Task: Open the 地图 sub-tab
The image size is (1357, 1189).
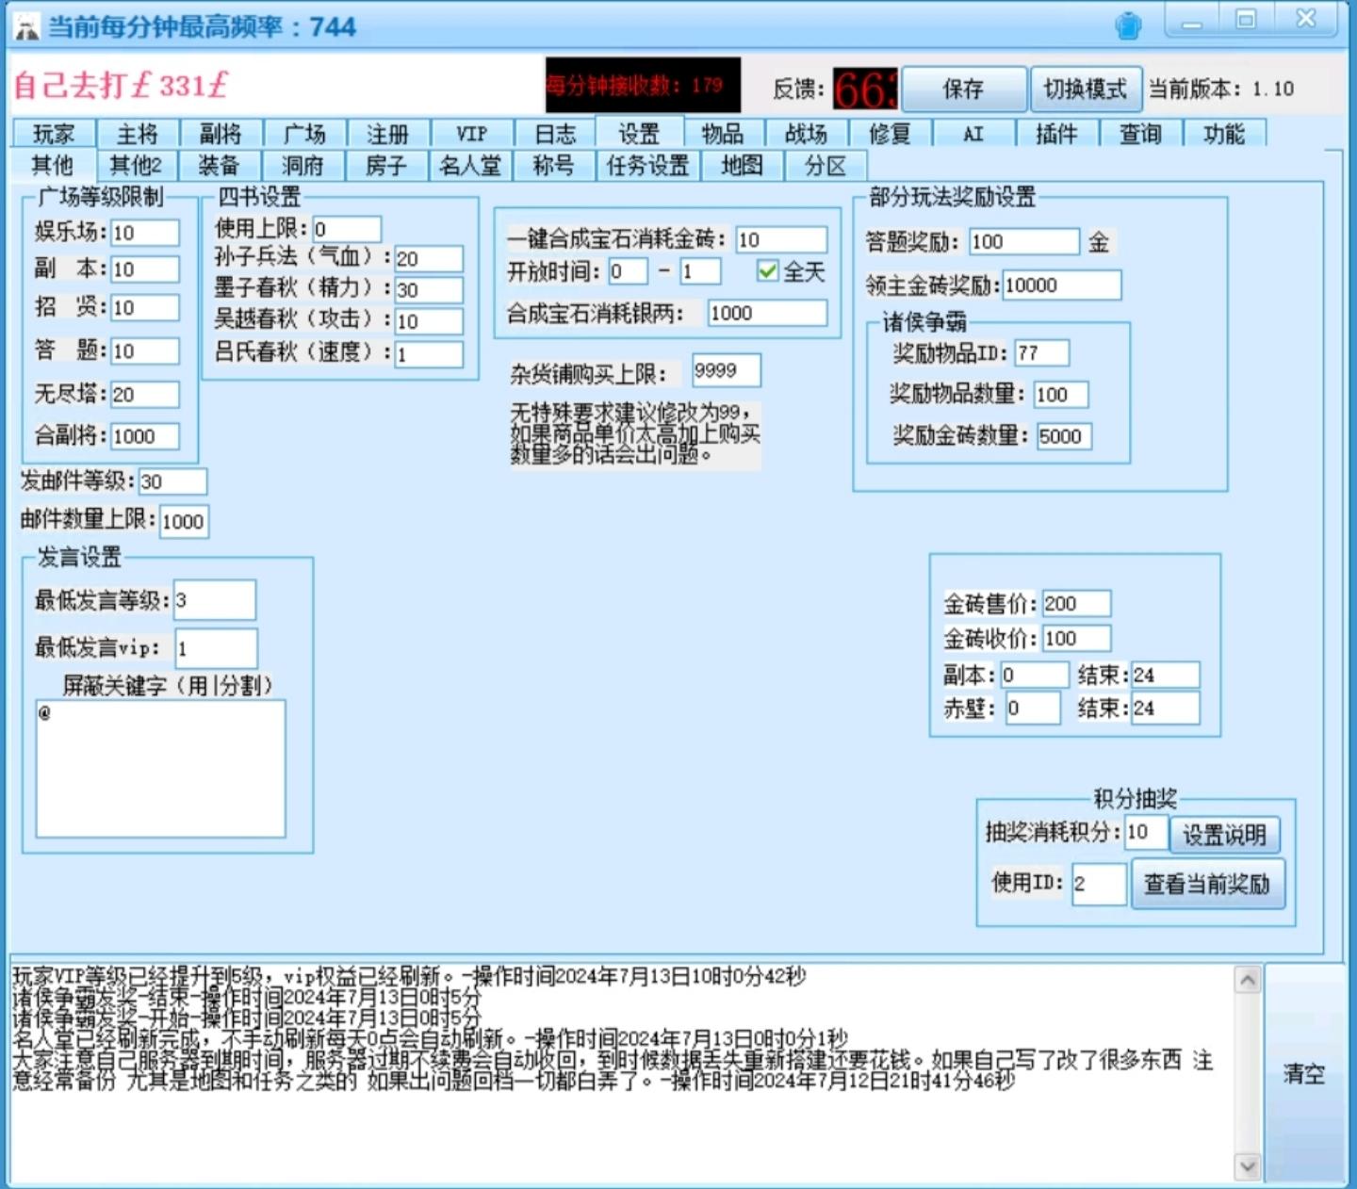Action: [742, 166]
